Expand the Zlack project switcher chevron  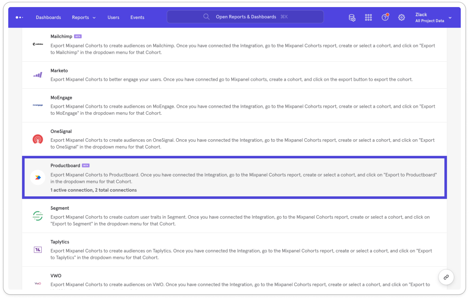click(x=450, y=18)
